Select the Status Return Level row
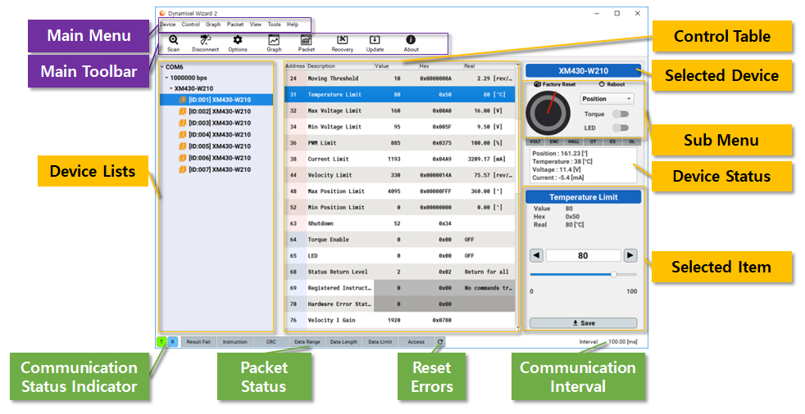Viewport: 805px width, 414px height. [399, 272]
